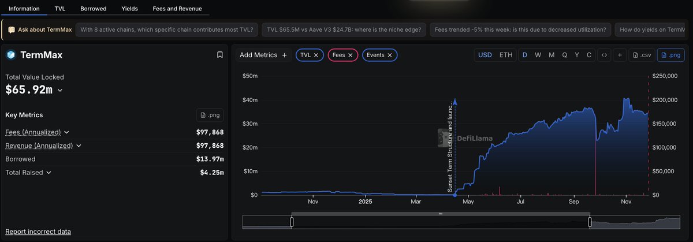Open the Fees and Revenue tab
This screenshot has width=693, height=242.
point(178,9)
